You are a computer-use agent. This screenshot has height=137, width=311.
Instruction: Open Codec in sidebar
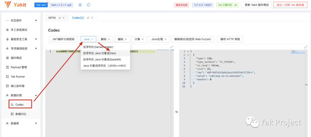pyautogui.click(x=21, y=105)
